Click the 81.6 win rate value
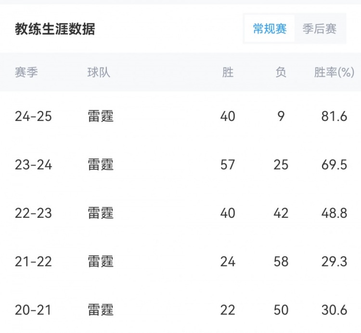This screenshot has width=361, height=333. pyautogui.click(x=334, y=117)
